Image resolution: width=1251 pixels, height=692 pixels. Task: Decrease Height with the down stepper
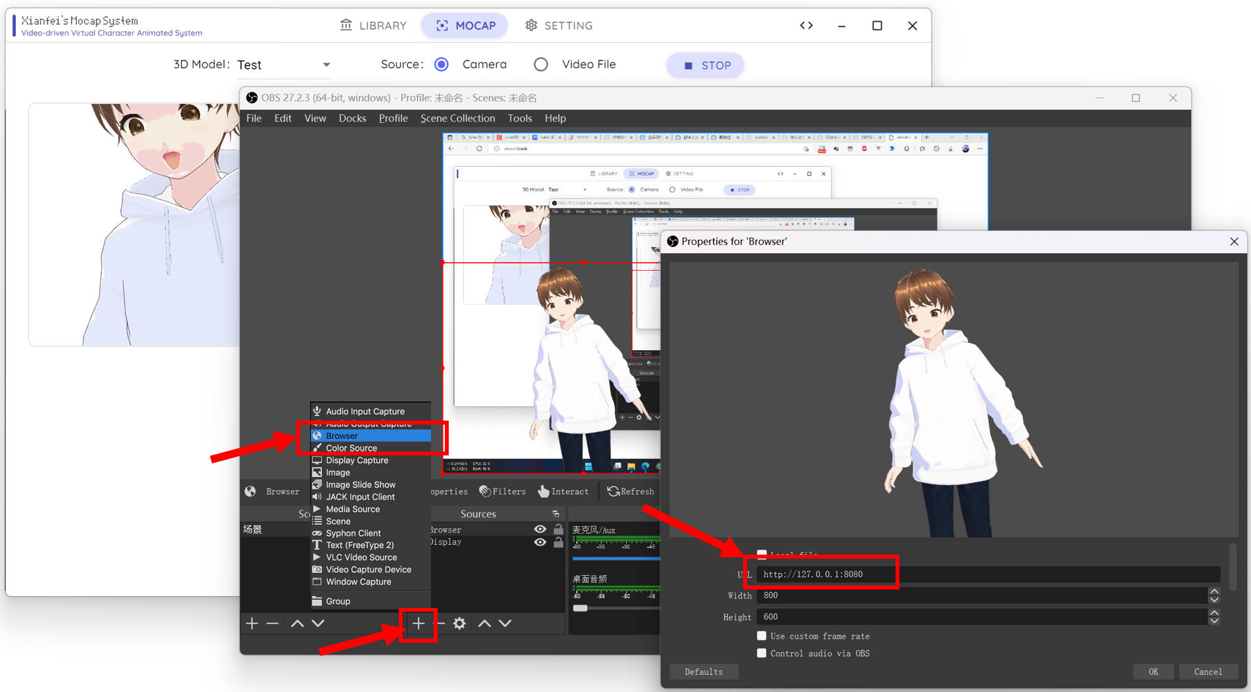pos(1214,620)
